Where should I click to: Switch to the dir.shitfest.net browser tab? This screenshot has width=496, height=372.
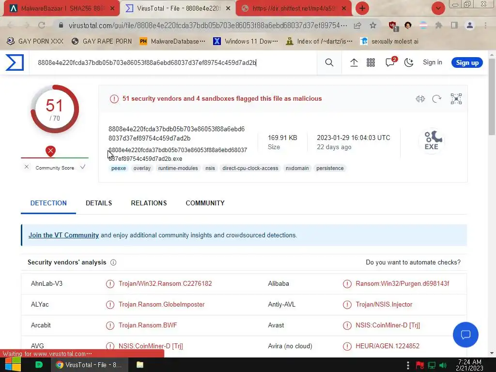294,8
